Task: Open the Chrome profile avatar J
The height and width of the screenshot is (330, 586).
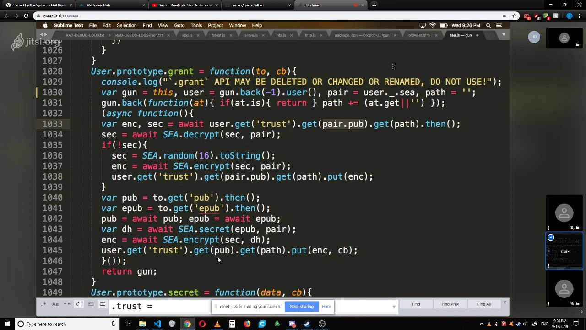Action: 569,16
